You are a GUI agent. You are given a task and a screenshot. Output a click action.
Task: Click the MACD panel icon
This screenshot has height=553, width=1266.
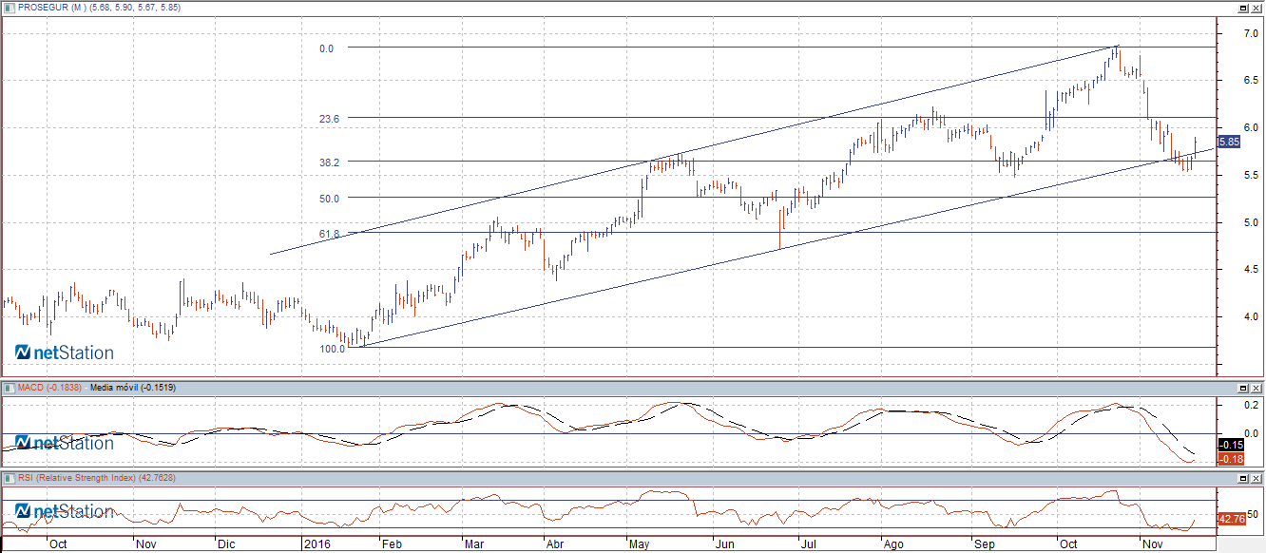point(10,388)
